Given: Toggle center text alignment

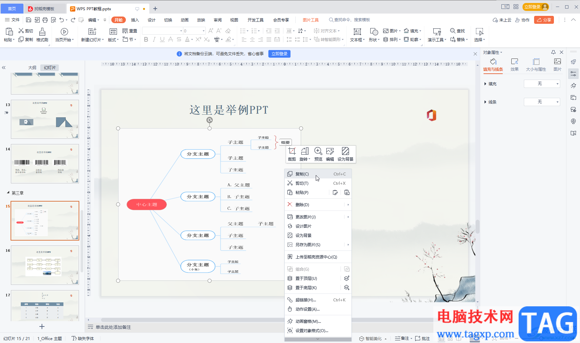Looking at the screenshot, I should tap(252, 40).
